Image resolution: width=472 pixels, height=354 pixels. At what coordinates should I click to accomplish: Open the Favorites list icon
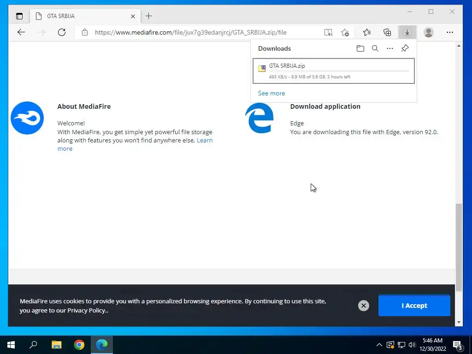coord(366,32)
